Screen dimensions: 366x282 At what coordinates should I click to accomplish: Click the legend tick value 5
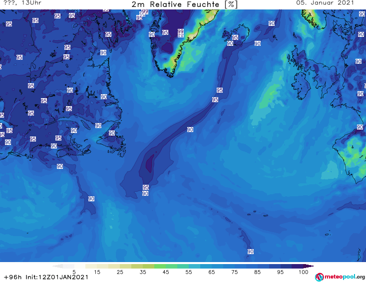click(74, 272)
